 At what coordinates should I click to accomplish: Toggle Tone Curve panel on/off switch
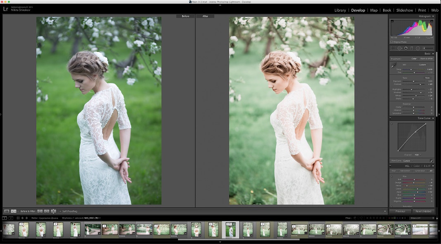(390, 118)
